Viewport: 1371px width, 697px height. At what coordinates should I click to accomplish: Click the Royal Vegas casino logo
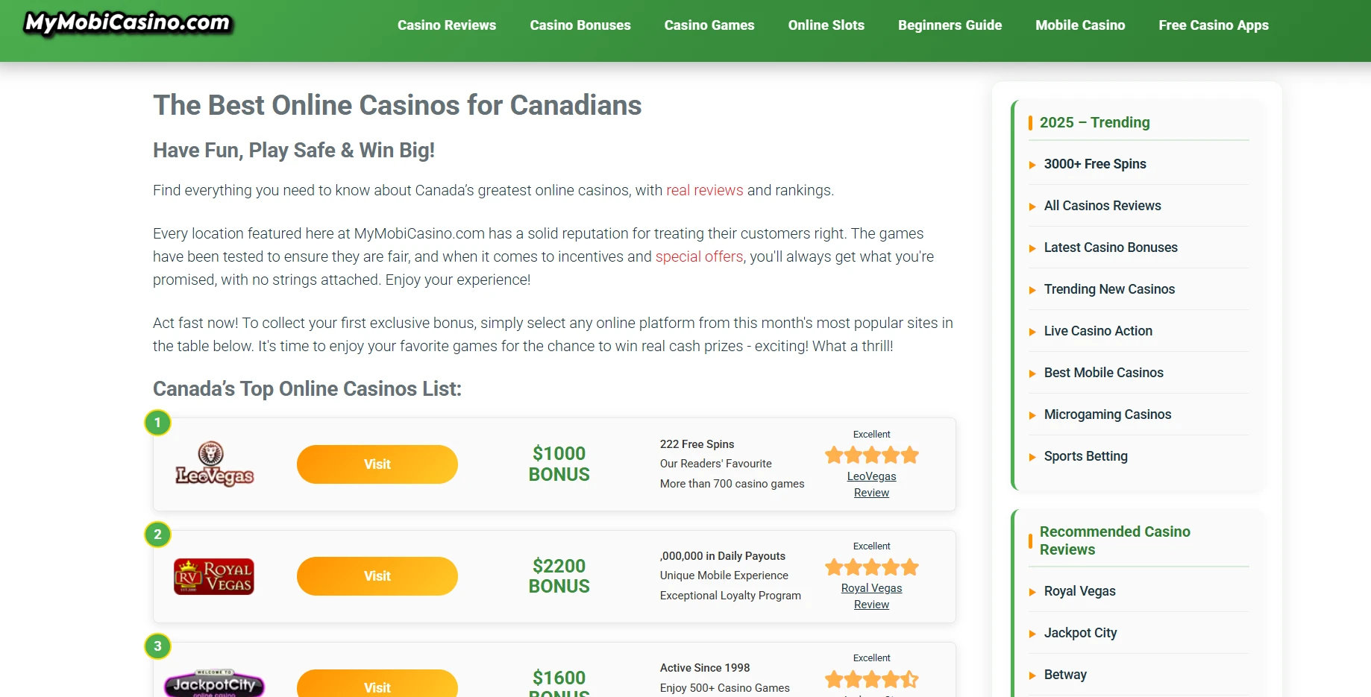click(214, 576)
